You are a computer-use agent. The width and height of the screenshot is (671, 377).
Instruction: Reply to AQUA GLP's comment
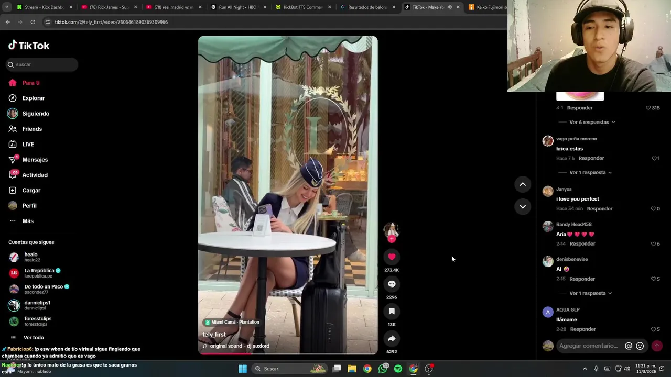(583, 329)
